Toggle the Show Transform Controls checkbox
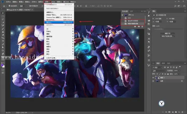The width and height of the screenshot is (187, 114). point(28,6)
